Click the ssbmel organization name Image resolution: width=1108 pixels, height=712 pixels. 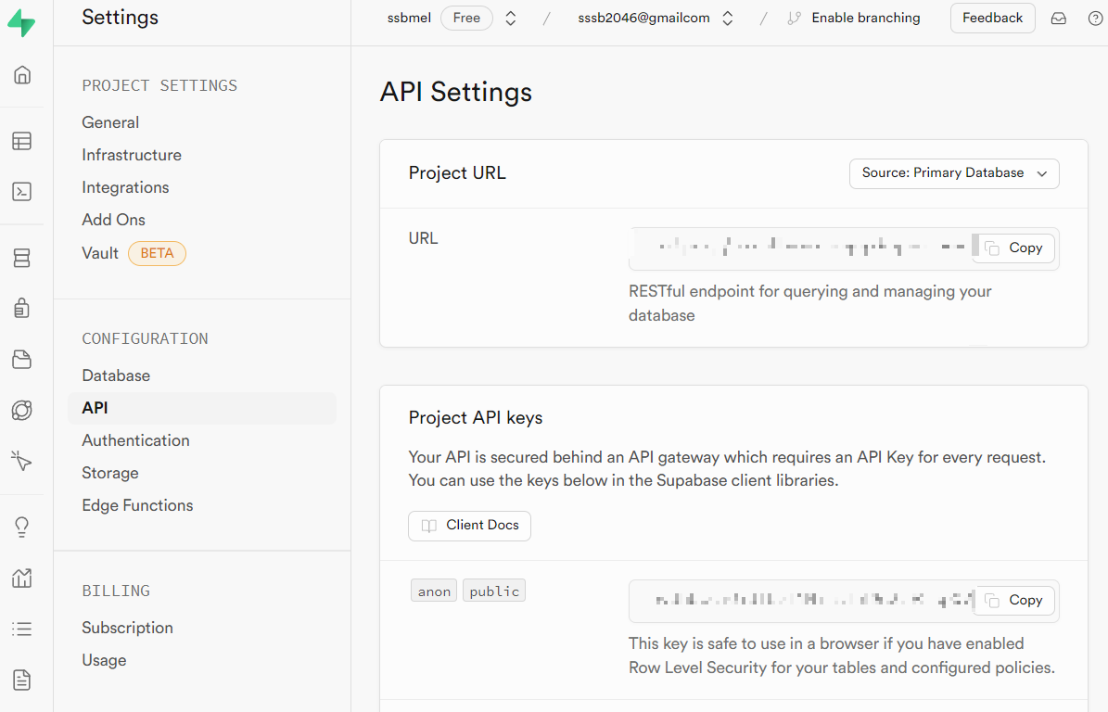[x=409, y=18]
